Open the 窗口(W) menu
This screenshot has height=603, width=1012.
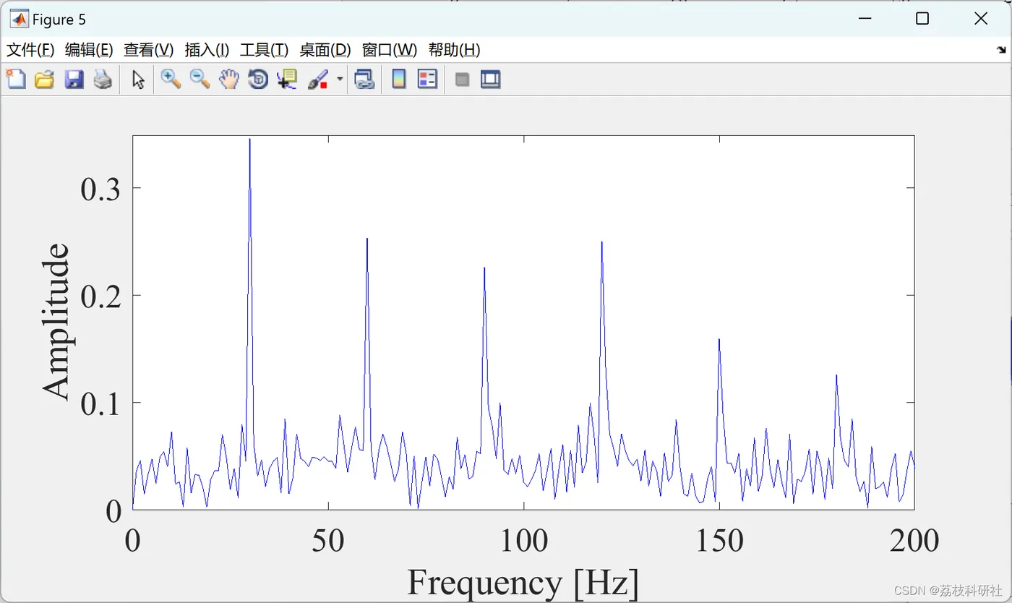point(390,50)
